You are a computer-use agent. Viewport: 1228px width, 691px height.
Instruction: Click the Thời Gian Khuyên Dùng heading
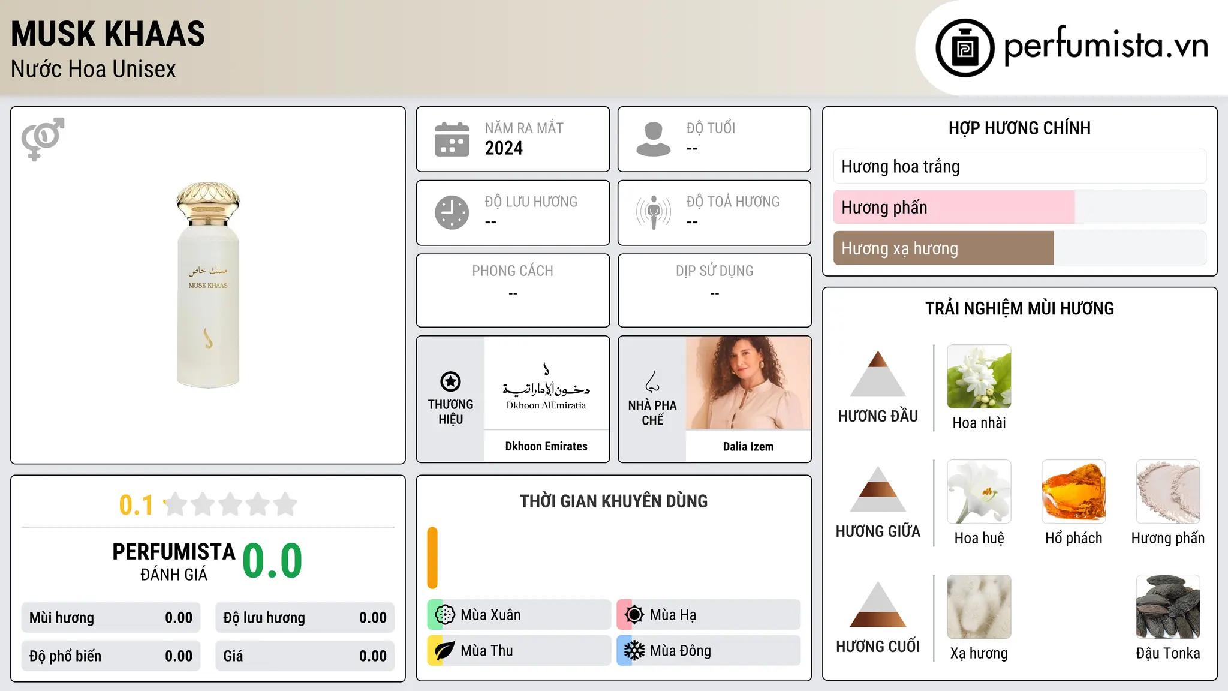[613, 501]
